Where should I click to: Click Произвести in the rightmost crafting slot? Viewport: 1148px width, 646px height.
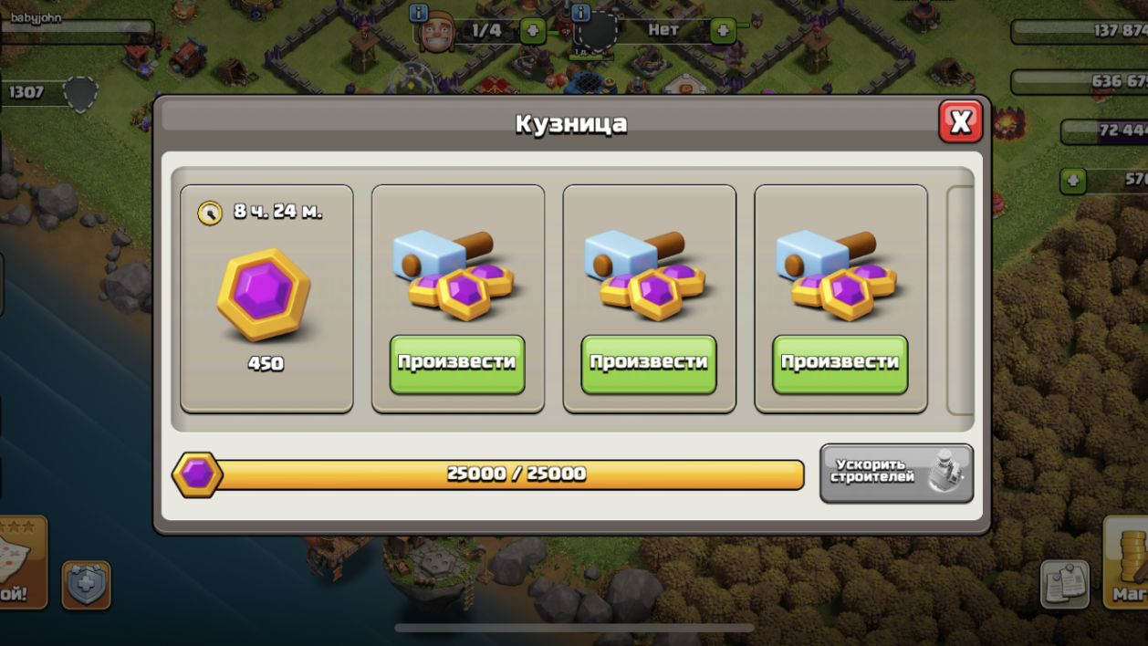pyautogui.click(x=840, y=364)
